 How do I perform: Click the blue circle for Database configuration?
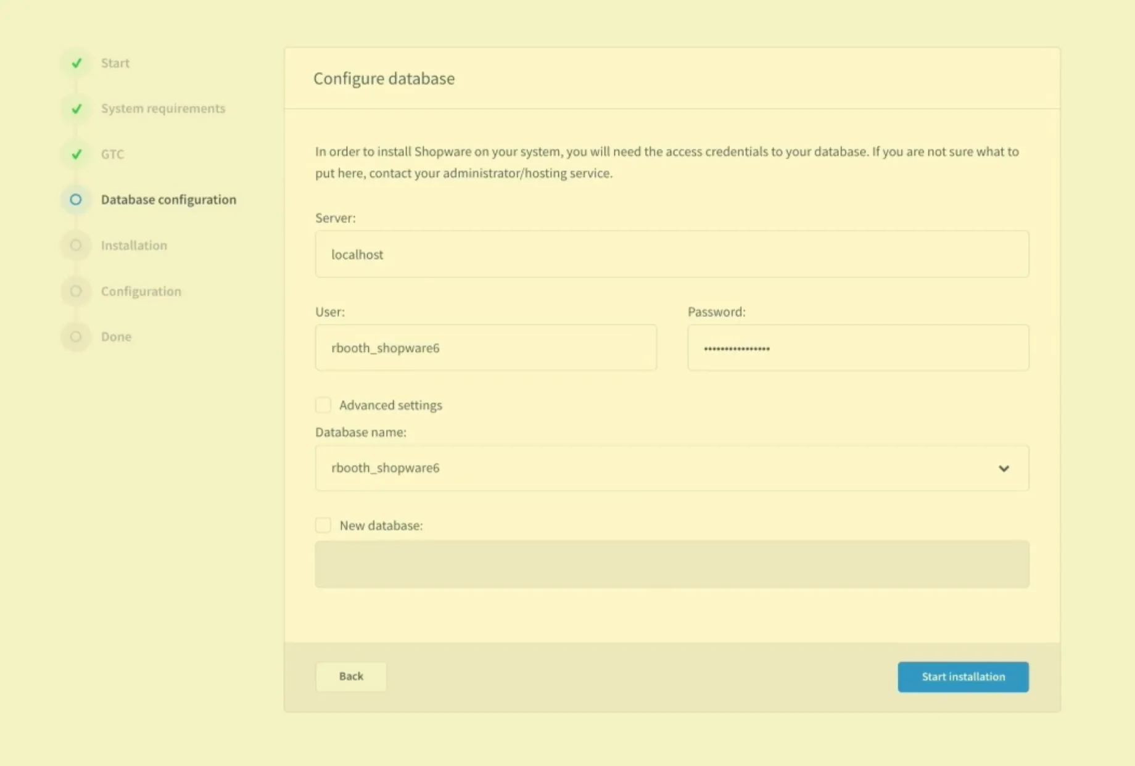tap(76, 200)
